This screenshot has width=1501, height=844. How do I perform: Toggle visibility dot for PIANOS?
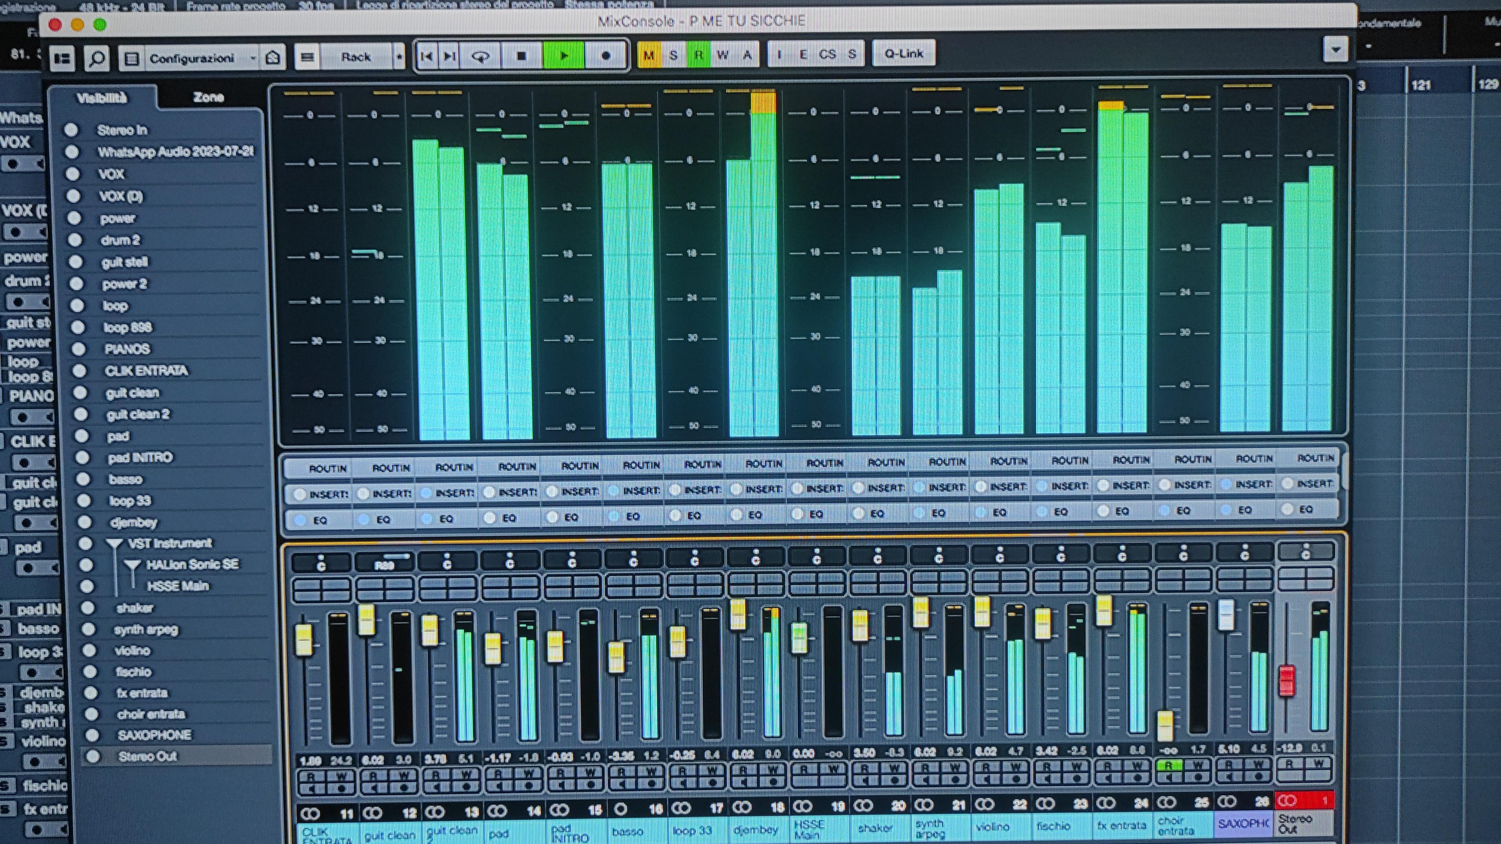coord(78,349)
